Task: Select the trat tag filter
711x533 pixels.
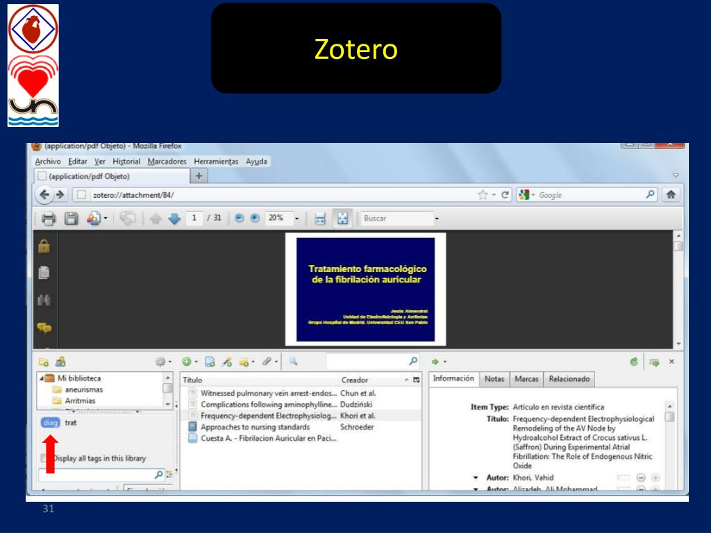Action: pos(71,423)
